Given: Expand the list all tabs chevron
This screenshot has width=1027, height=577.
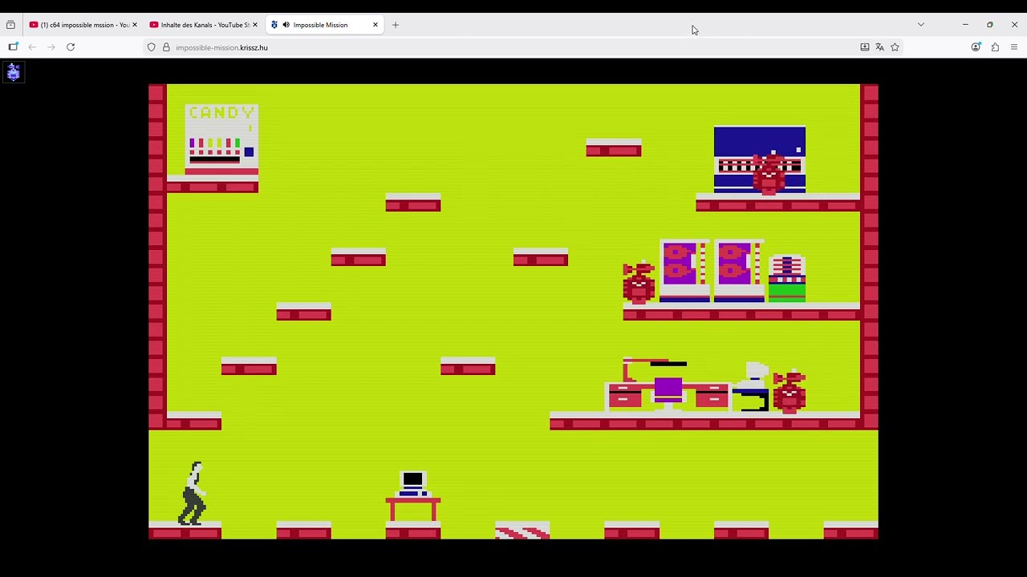Looking at the screenshot, I should point(921,25).
